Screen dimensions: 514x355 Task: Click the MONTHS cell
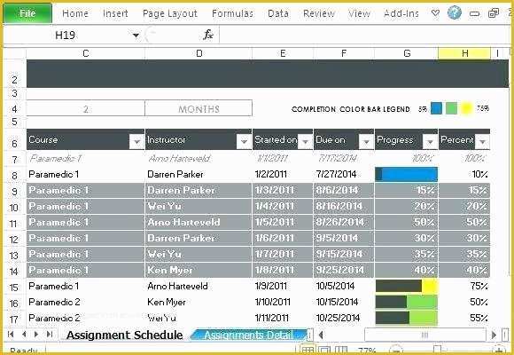coord(199,108)
